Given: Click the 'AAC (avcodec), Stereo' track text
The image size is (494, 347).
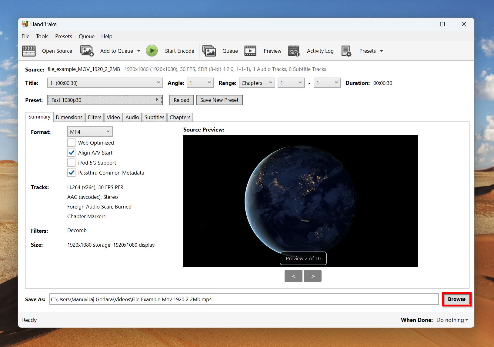Looking at the screenshot, I should (x=92, y=197).
